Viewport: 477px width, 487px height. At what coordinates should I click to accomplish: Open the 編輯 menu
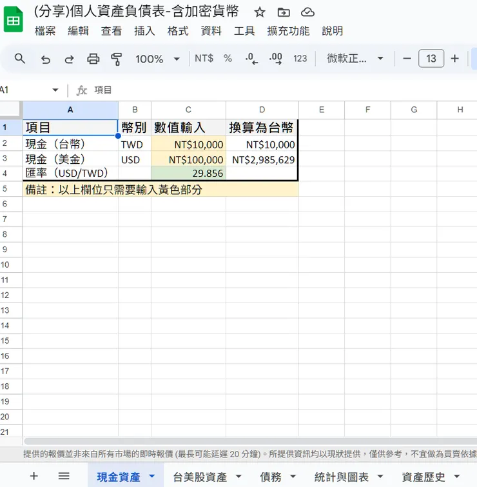pos(78,31)
